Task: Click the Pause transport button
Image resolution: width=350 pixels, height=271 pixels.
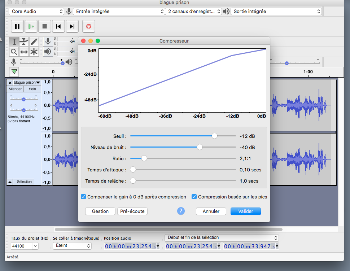Action: [x=17, y=26]
